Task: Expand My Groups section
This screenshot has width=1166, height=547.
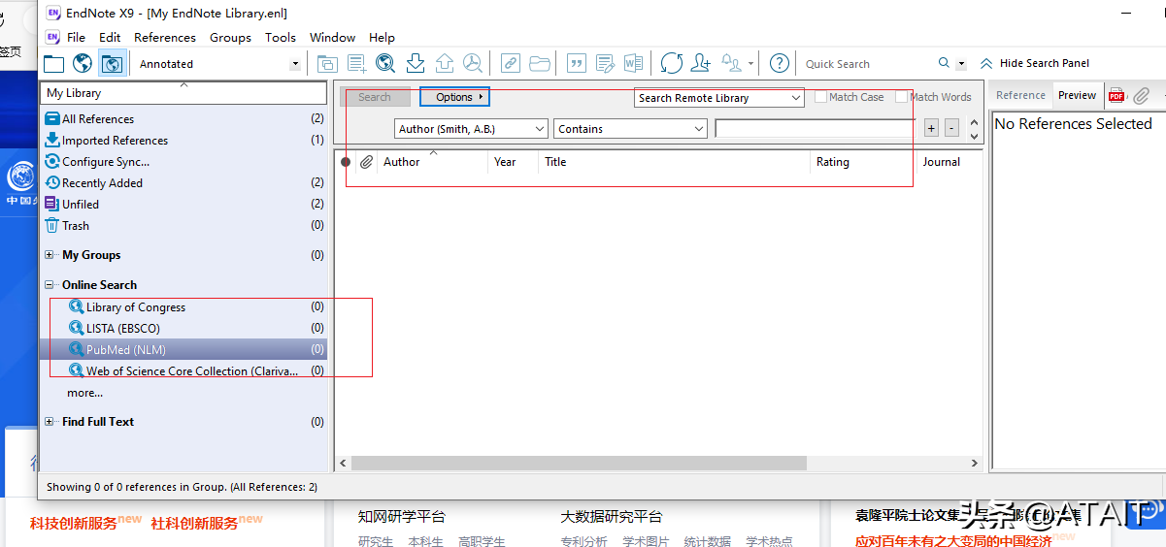Action: click(50, 255)
